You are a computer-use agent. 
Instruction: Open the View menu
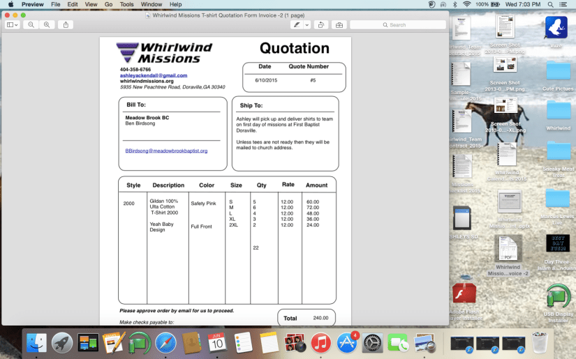pos(91,4)
